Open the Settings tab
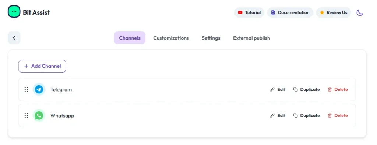Viewport: 377px width, 145px height. click(211, 38)
